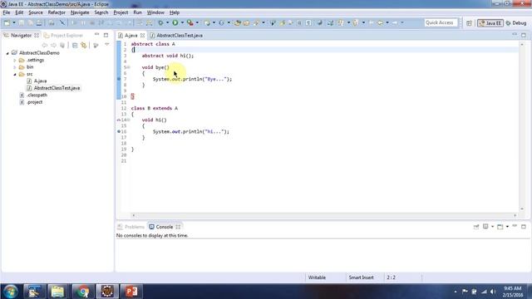Open PowerPoint from the taskbar
The width and height of the screenshot is (532, 299).
(x=131, y=292)
